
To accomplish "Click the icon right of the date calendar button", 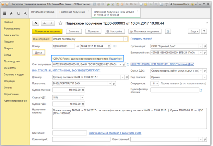I will [x=115, y=46].
